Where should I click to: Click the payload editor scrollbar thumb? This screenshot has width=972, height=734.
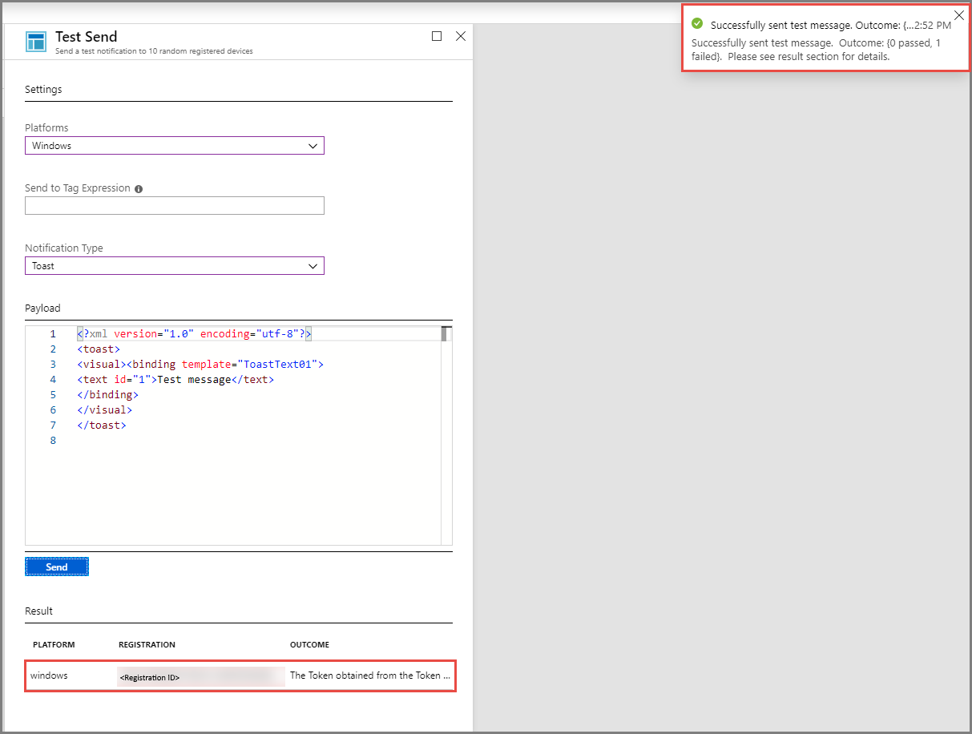[446, 333]
